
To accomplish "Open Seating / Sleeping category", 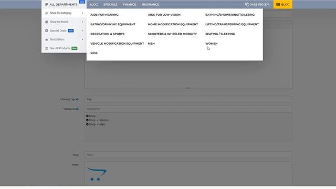I will click(220, 34).
